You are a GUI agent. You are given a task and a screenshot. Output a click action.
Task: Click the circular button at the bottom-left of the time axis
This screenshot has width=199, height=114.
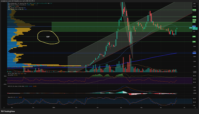tap(4, 108)
